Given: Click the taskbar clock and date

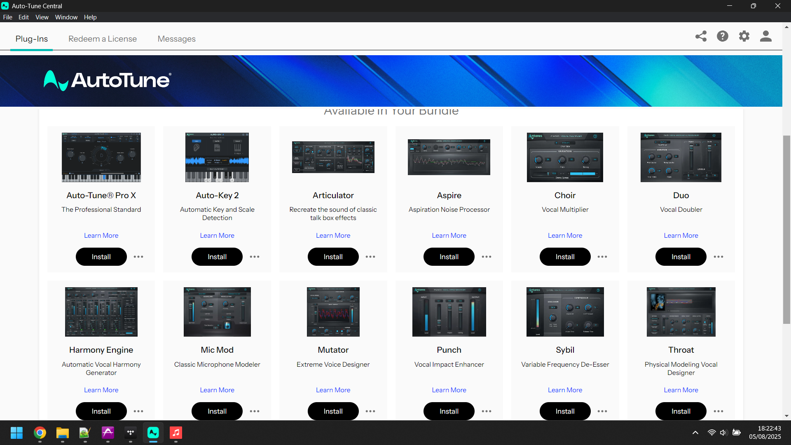Looking at the screenshot, I should [x=765, y=433].
